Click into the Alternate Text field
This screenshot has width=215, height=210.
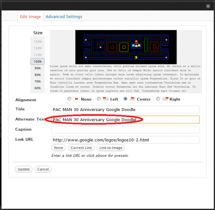coord(125,120)
